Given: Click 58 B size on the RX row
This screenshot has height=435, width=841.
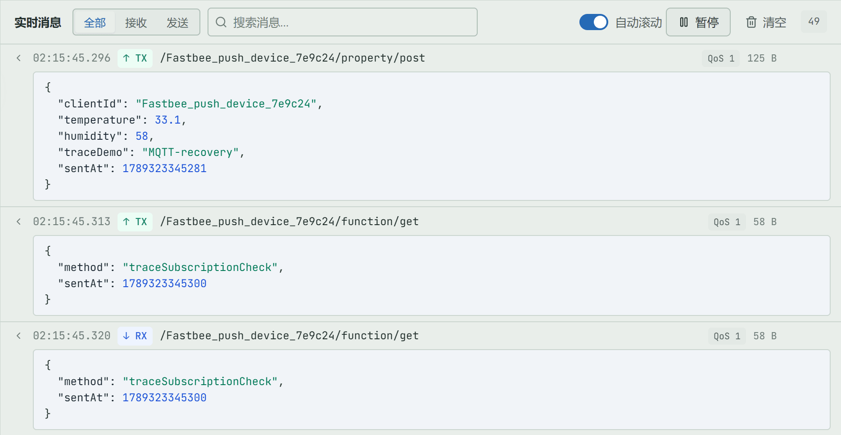Looking at the screenshot, I should [x=765, y=336].
